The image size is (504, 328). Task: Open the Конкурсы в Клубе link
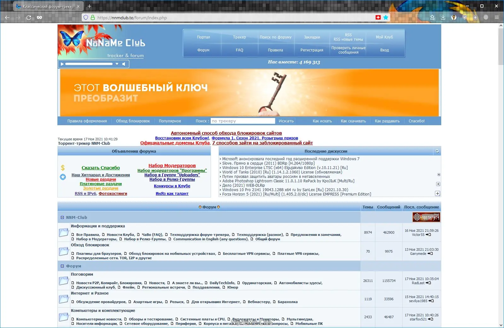(172, 186)
